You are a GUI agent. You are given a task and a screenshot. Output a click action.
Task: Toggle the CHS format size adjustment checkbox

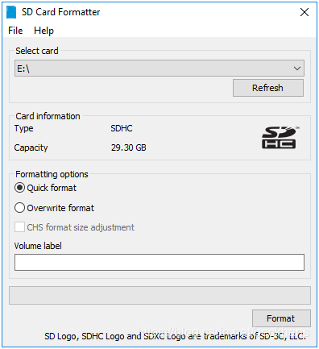click(19, 227)
